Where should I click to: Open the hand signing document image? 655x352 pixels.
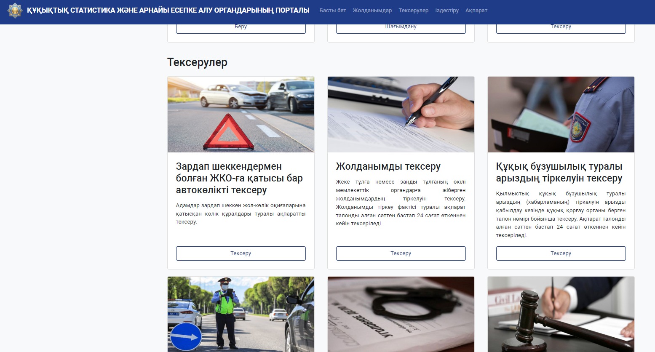point(401,115)
